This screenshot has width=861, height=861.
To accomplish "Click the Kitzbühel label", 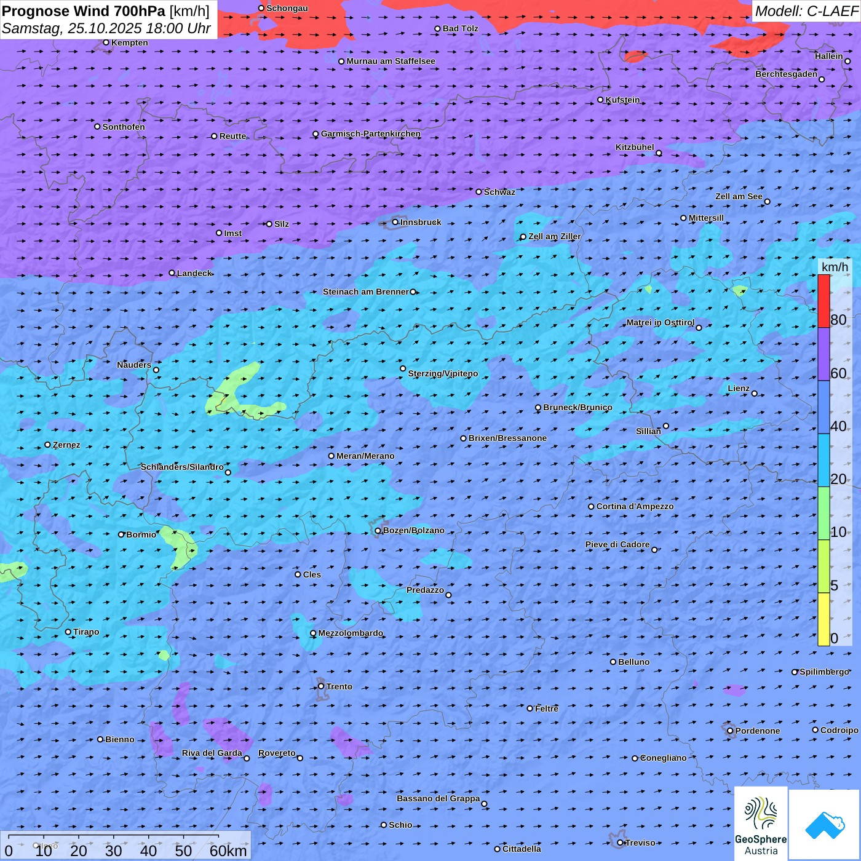I will coord(635,147).
